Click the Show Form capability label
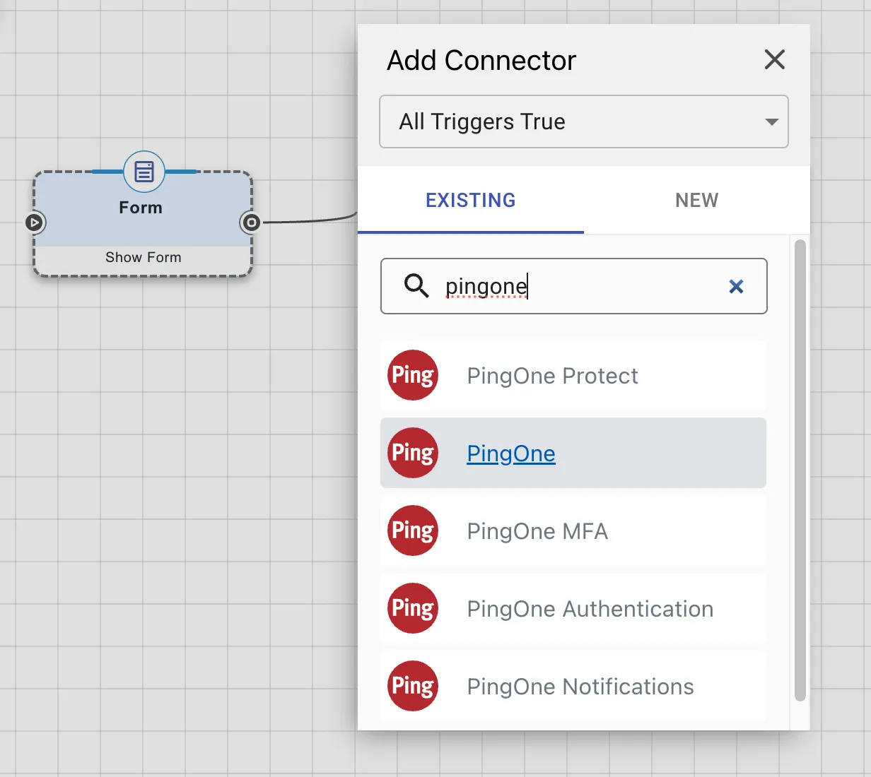The width and height of the screenshot is (871, 777). [x=144, y=257]
